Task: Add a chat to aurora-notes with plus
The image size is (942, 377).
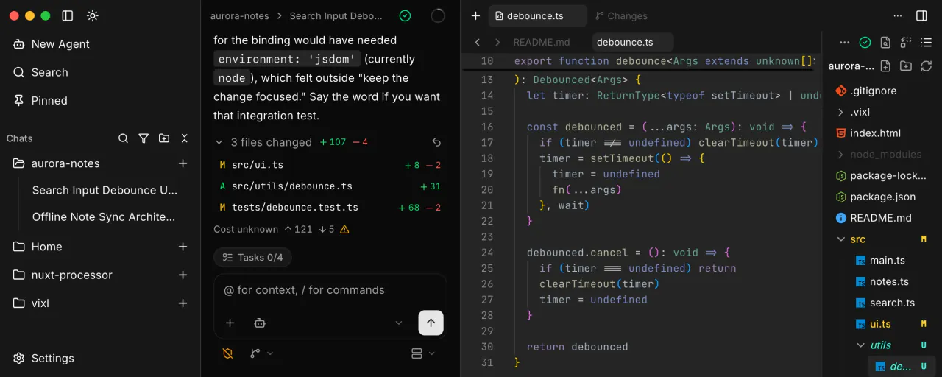Action: (183, 163)
